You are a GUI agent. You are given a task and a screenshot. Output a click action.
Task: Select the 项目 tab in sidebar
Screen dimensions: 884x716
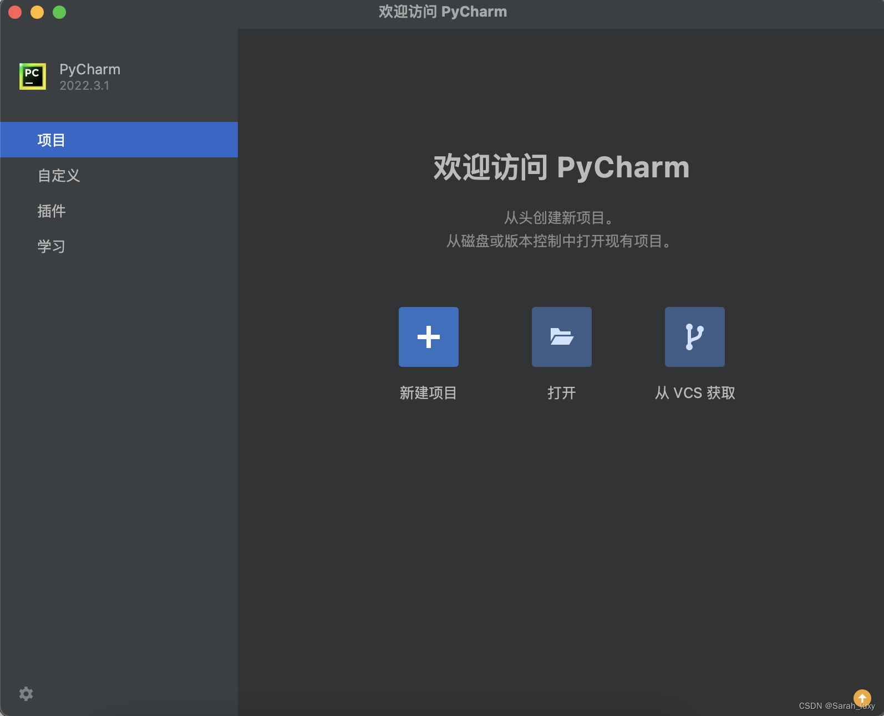119,140
